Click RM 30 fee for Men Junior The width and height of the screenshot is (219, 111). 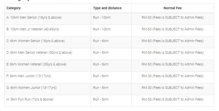[x=173, y=76]
